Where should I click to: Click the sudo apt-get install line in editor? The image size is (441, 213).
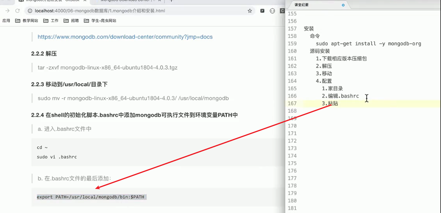pyautogui.click(x=368, y=44)
